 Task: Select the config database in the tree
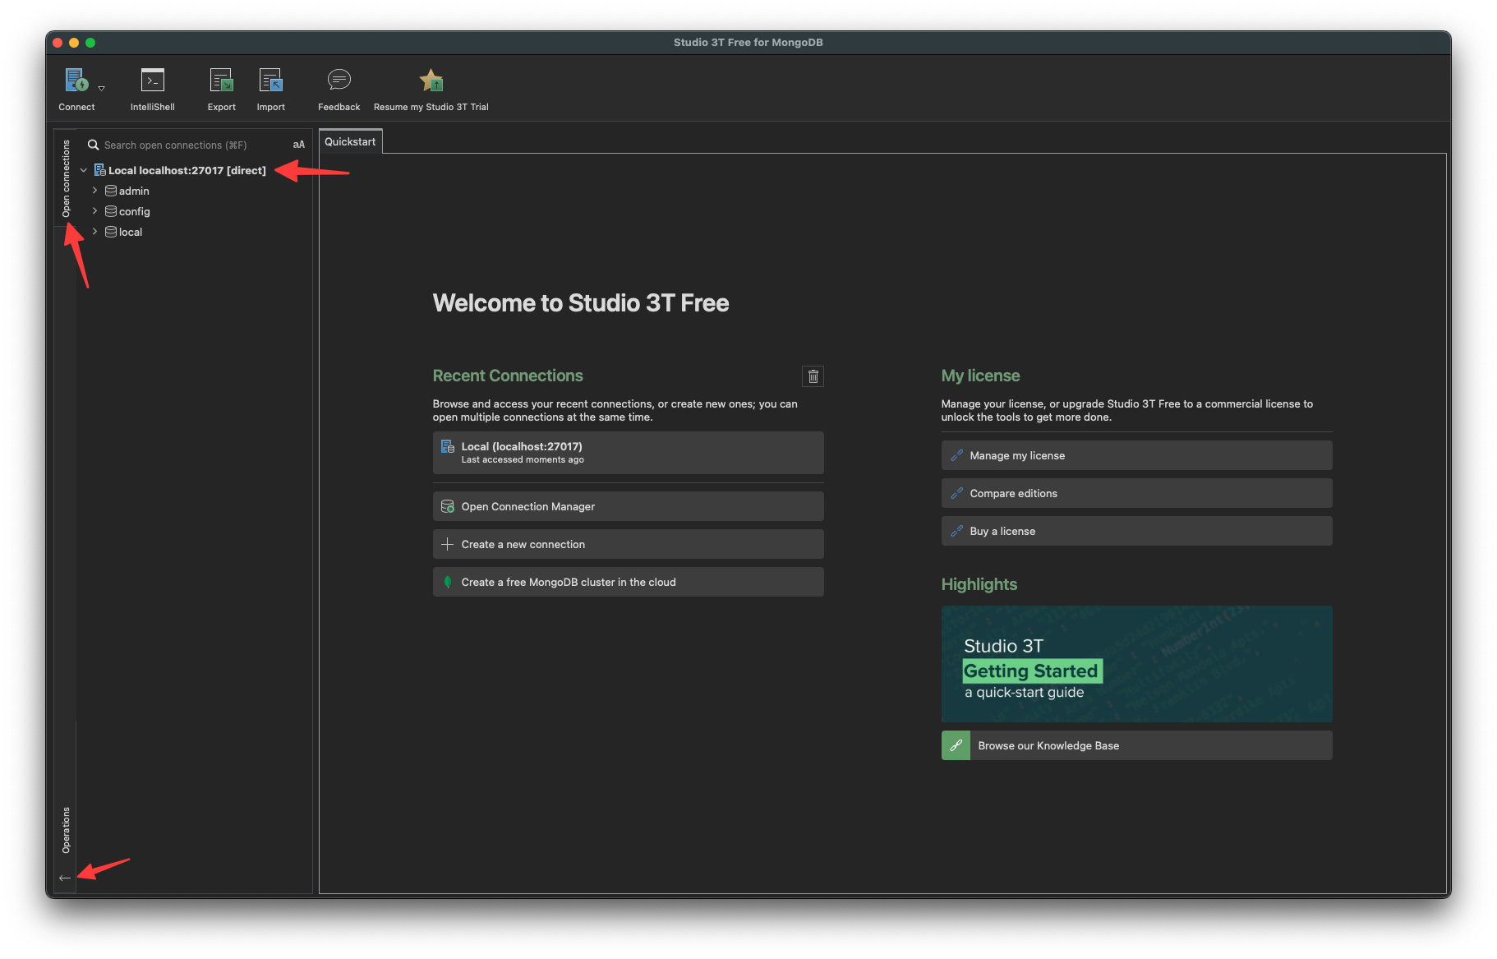click(135, 211)
